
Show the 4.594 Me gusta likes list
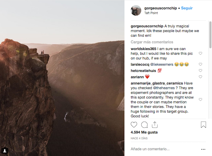tap(144, 132)
